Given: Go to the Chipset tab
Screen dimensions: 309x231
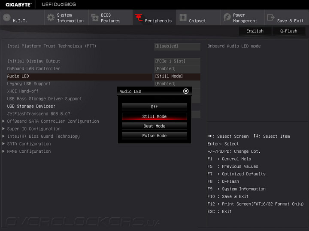Looking at the screenshot, I should 199,18.
